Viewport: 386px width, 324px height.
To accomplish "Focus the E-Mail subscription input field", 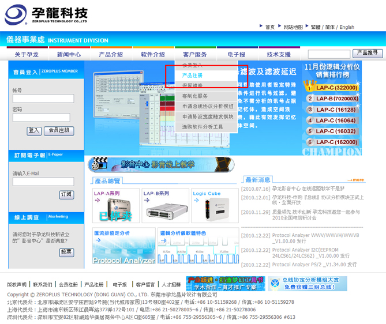I will pyautogui.click(x=43, y=182).
